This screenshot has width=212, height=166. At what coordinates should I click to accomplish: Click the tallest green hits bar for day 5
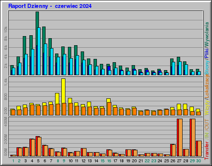coord(37,20)
